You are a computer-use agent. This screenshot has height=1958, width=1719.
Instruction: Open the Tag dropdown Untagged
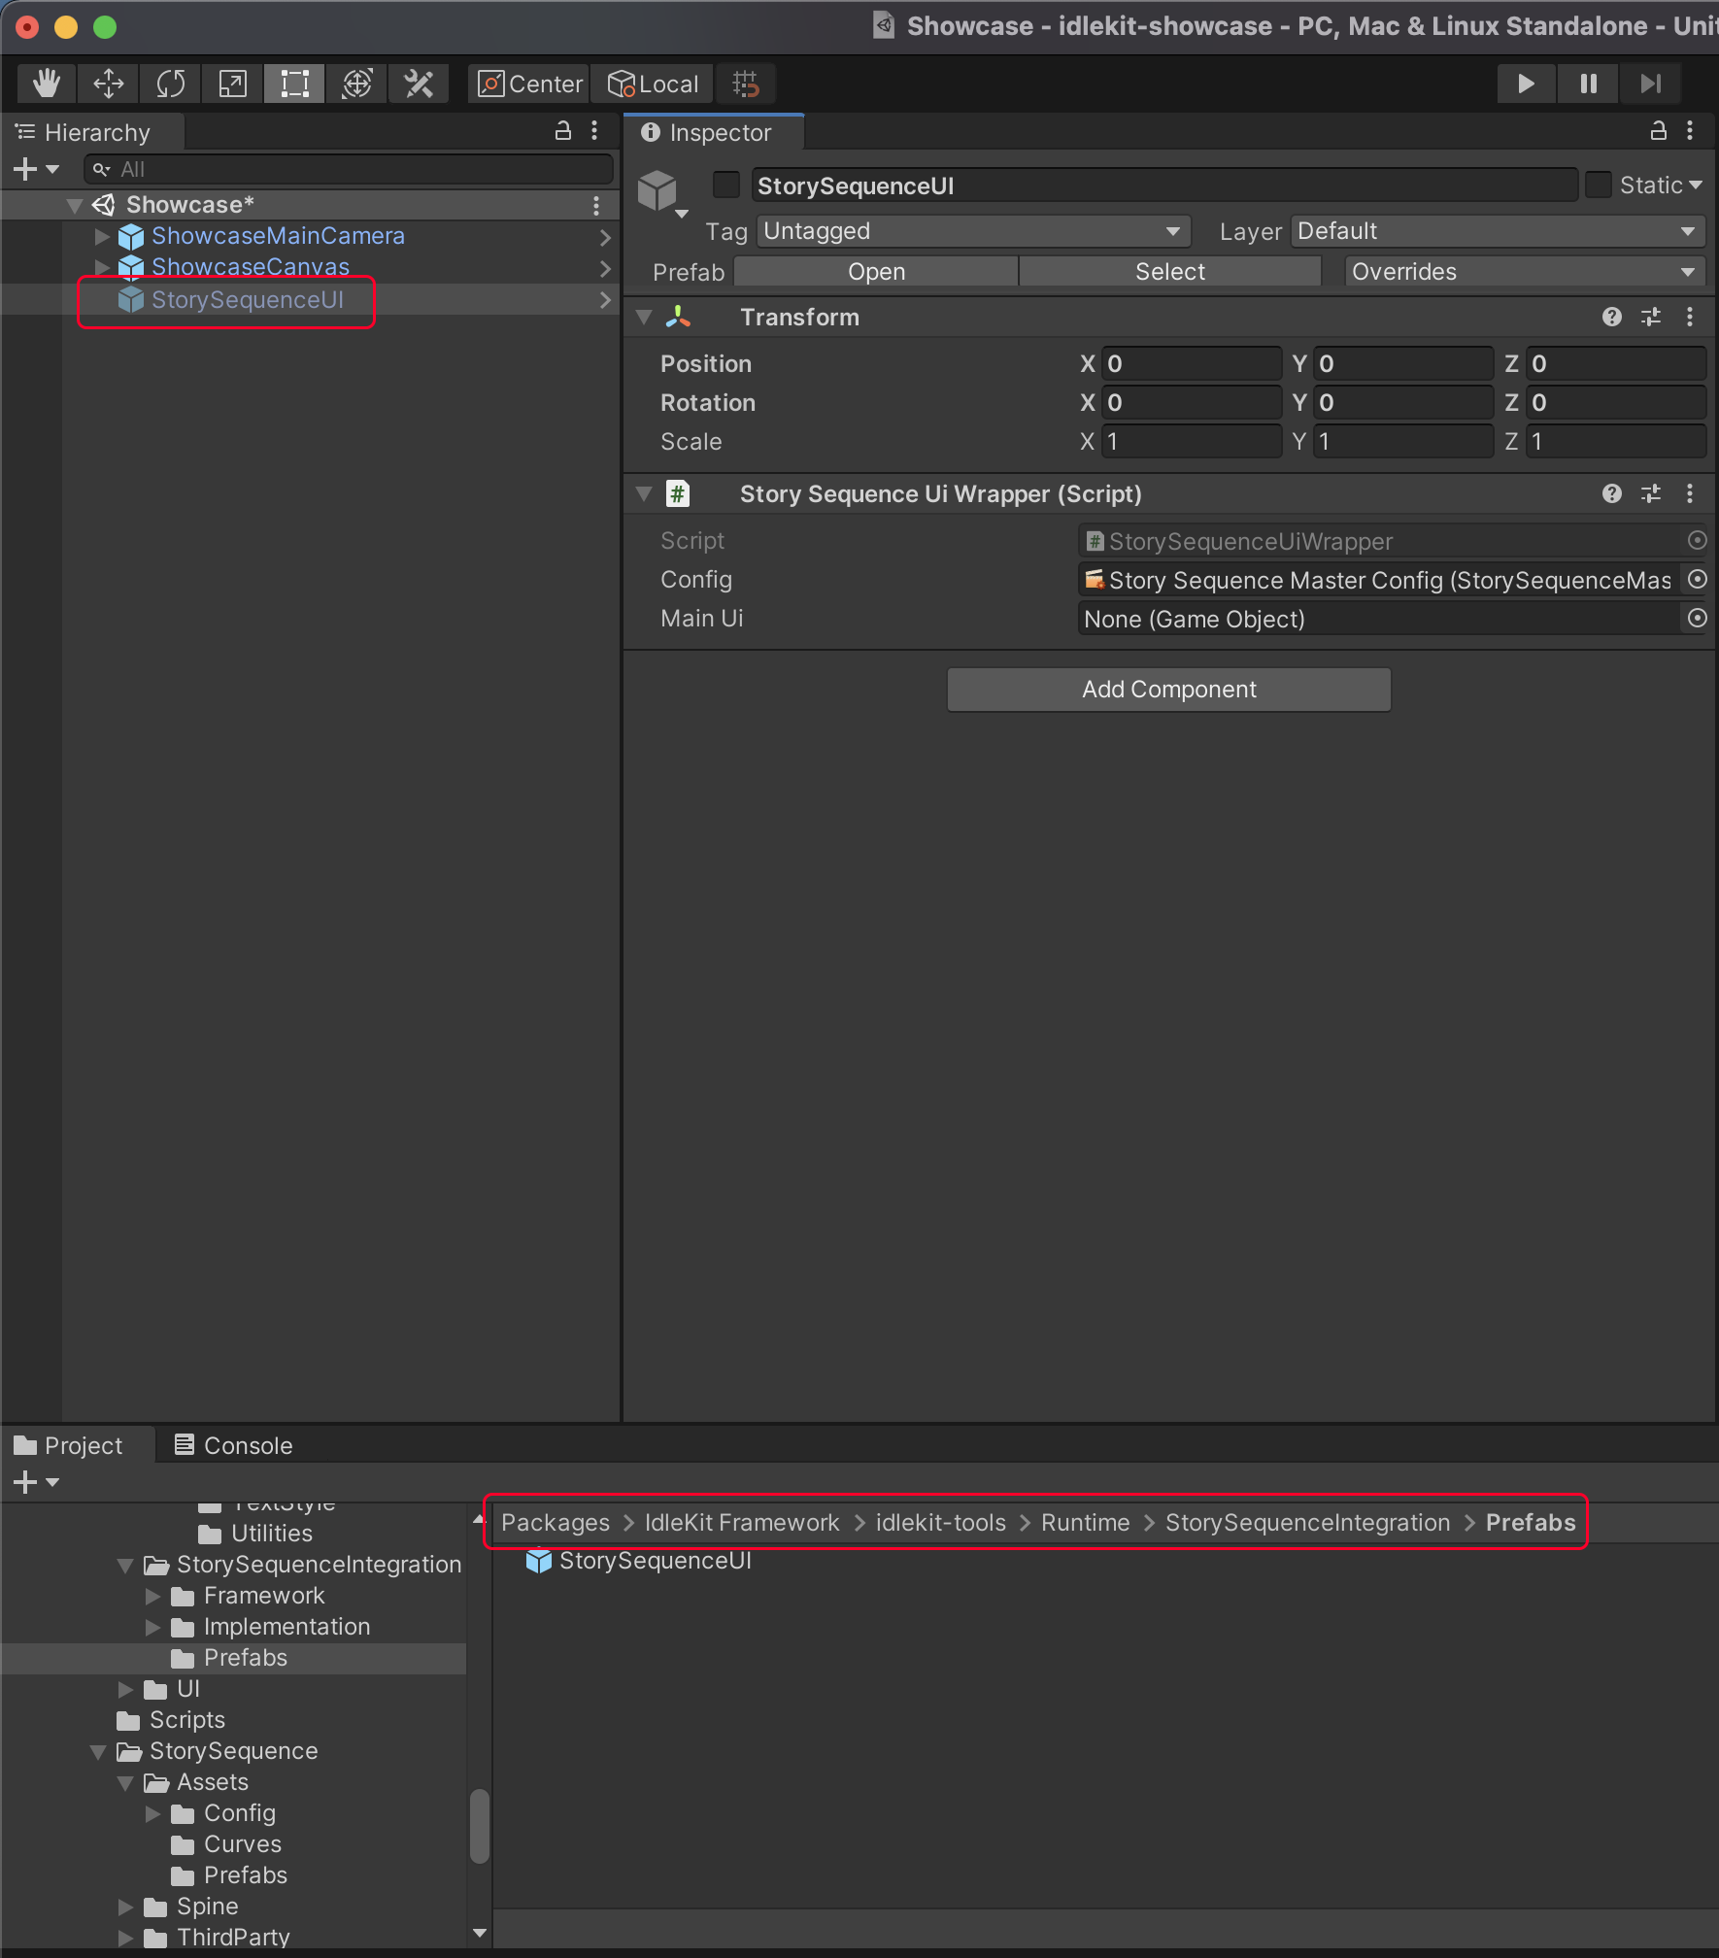973,231
